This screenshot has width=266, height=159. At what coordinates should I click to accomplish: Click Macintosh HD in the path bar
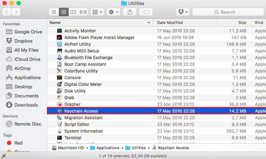[68, 148]
